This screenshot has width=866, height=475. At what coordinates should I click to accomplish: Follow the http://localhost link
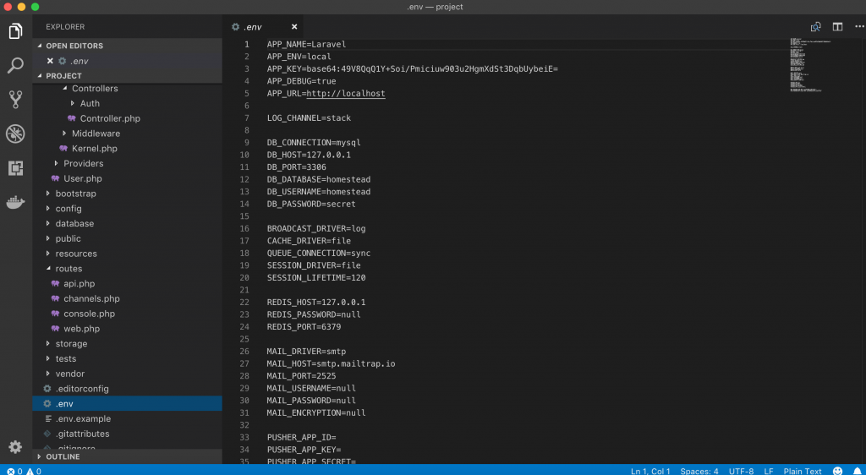(346, 93)
